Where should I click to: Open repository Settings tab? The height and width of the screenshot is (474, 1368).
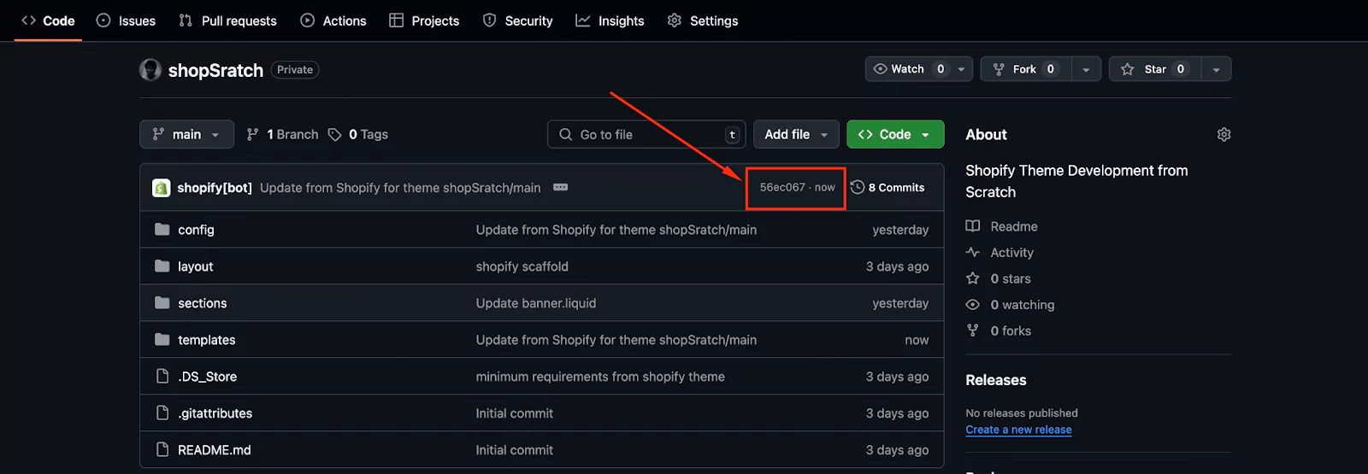click(703, 20)
